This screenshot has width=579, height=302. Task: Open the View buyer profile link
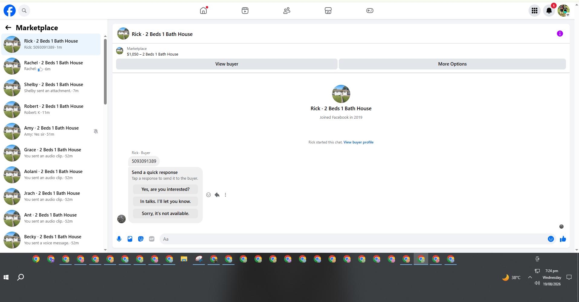358,142
